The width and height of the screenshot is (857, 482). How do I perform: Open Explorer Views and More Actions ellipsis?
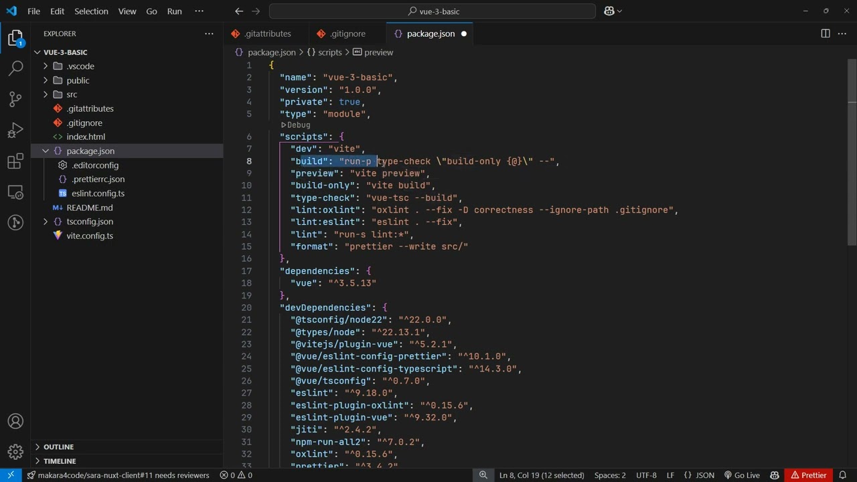point(210,33)
